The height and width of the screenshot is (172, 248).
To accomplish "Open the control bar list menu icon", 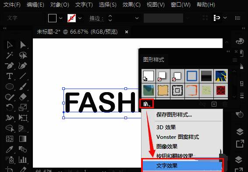I will tap(237, 18).
